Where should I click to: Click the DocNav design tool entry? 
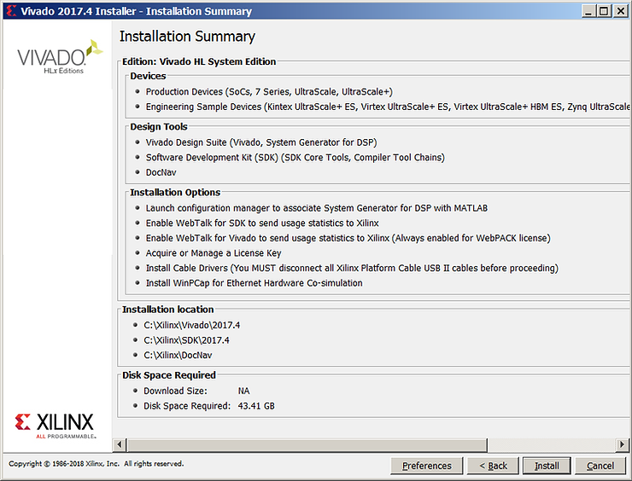(161, 172)
